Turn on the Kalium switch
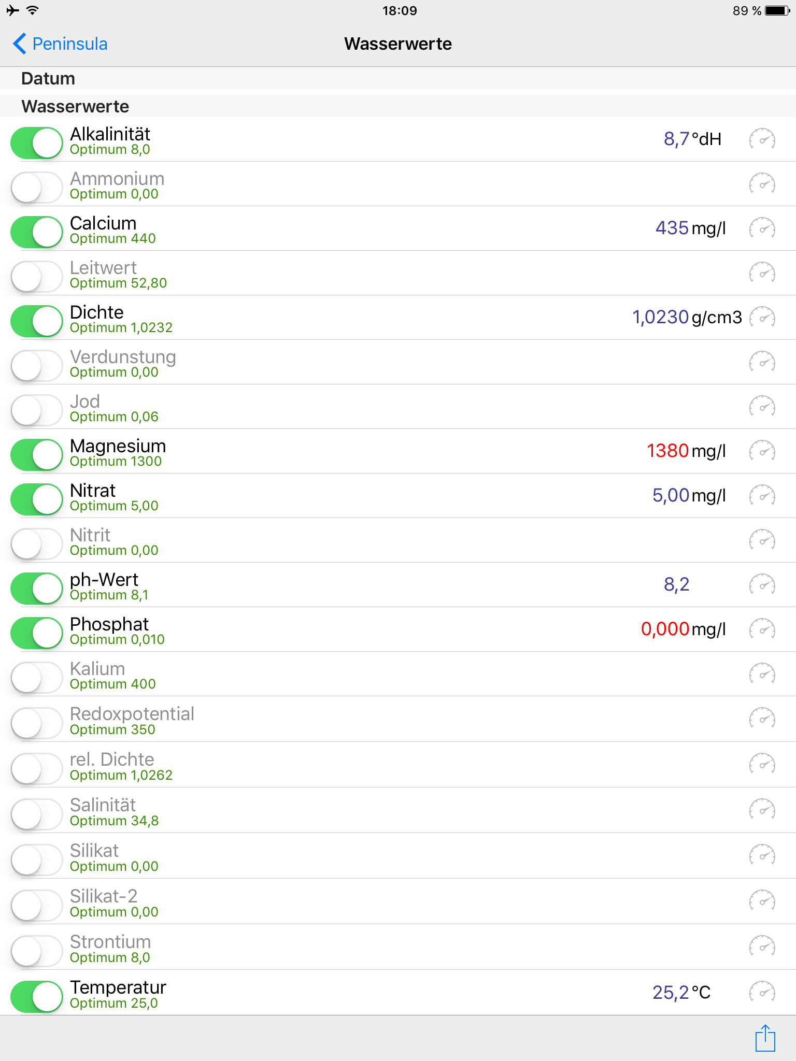Image resolution: width=796 pixels, height=1061 pixels. 37,678
